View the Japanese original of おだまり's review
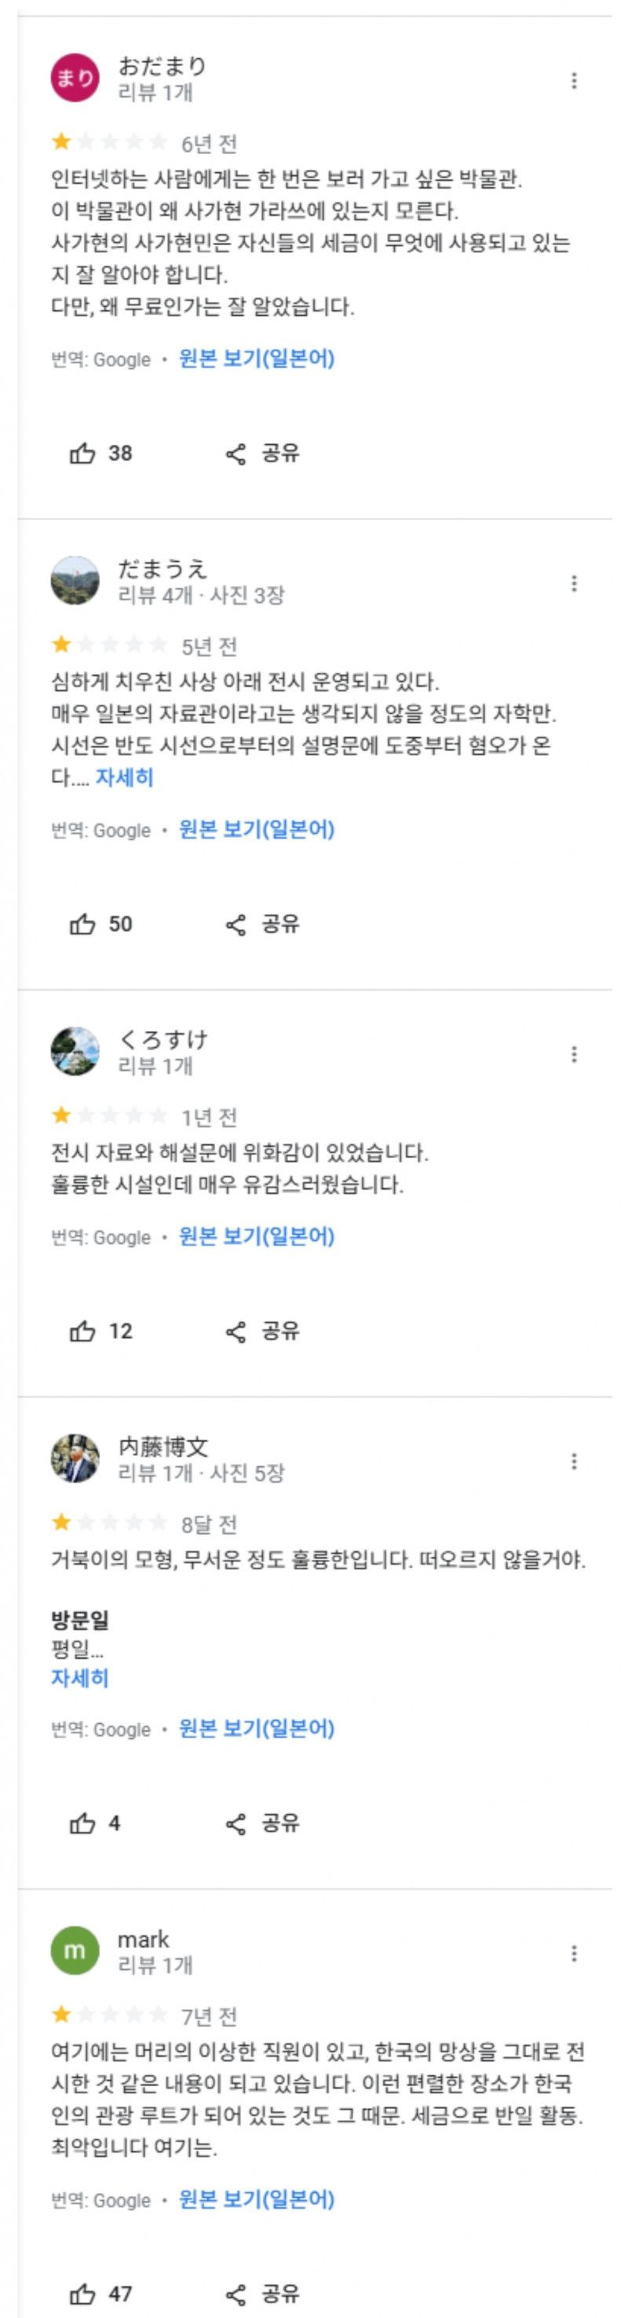This screenshot has width=628, height=2318. [x=257, y=359]
